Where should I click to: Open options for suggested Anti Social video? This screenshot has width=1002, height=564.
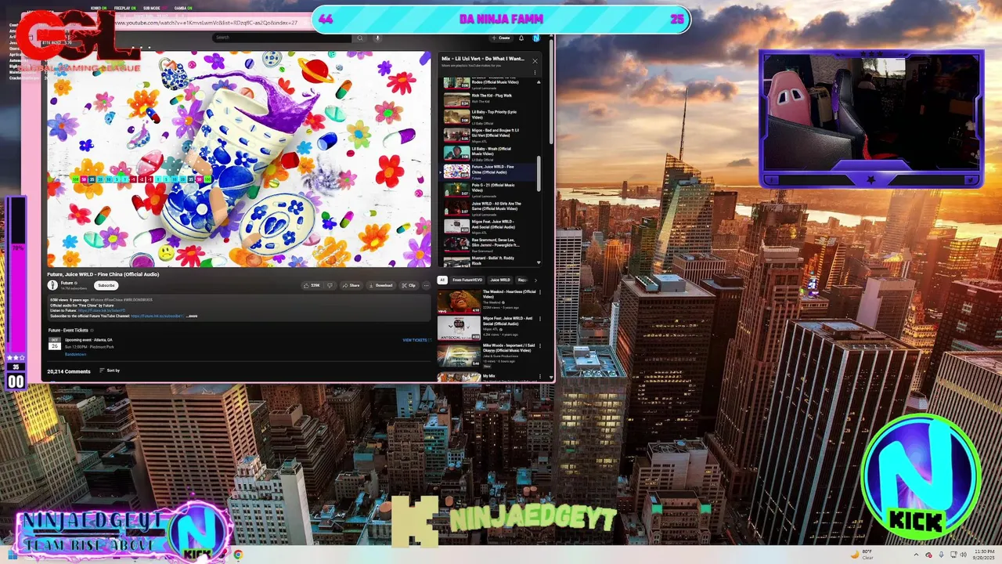pyautogui.click(x=539, y=320)
